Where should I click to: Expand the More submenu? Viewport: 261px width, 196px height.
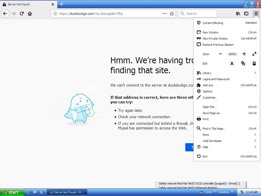(227, 135)
